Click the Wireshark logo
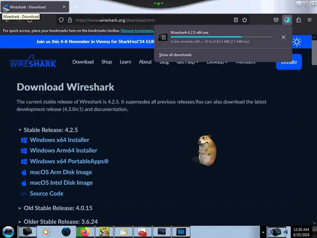Image resolution: width=317 pixels, height=238 pixels. tap(33, 61)
